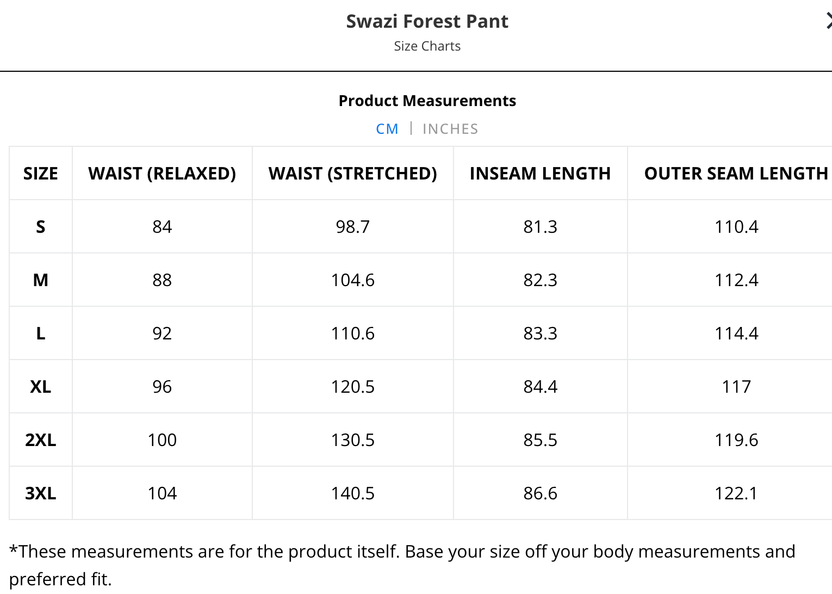
Task: Click the 100 relaxed waist value
Action: (x=162, y=440)
